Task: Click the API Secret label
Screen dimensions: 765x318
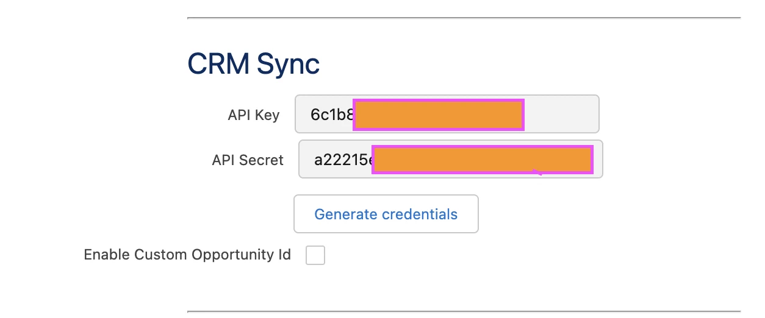Action: tap(248, 160)
